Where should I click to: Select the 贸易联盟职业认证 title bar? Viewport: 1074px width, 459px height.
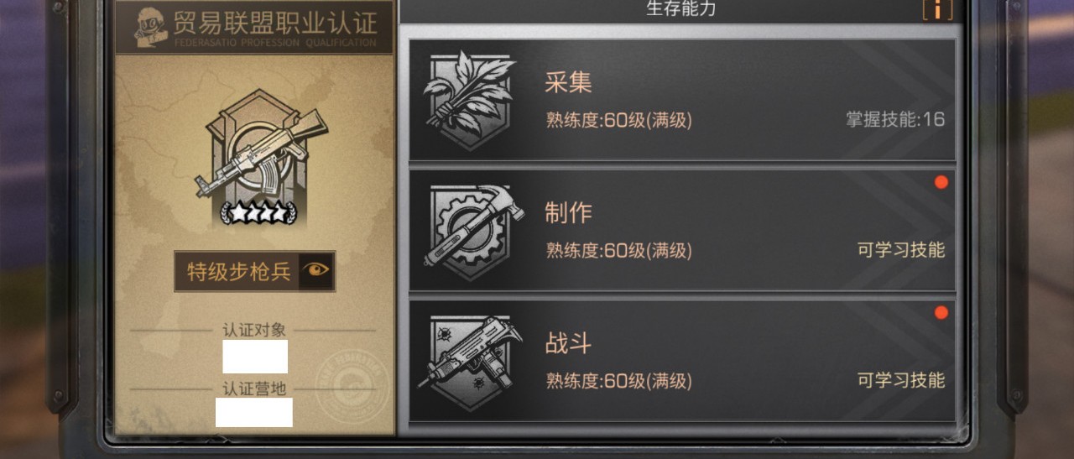[254, 28]
